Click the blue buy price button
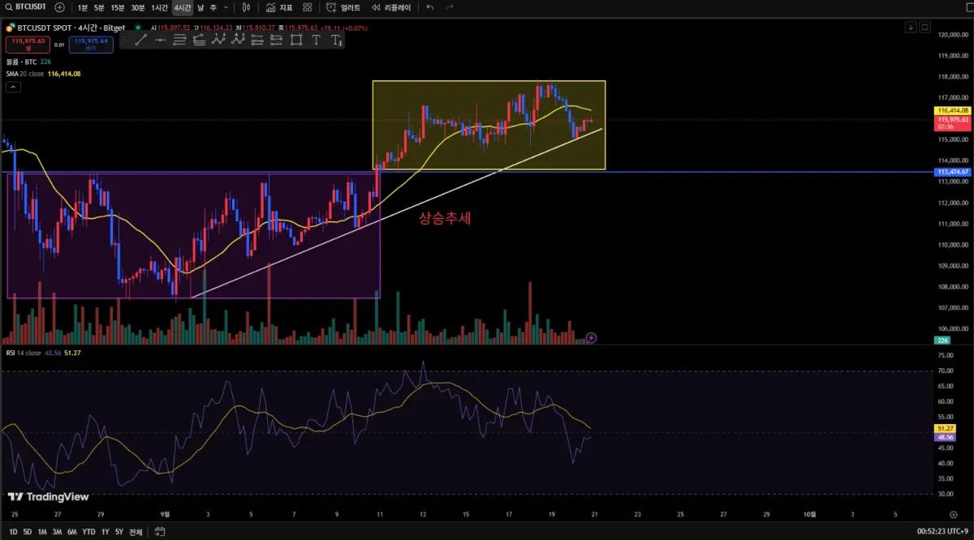The width and height of the screenshot is (974, 540). pyautogui.click(x=91, y=45)
